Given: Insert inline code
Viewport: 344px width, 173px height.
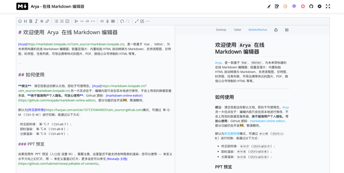Looking at the screenshot, I should coord(93,21).
